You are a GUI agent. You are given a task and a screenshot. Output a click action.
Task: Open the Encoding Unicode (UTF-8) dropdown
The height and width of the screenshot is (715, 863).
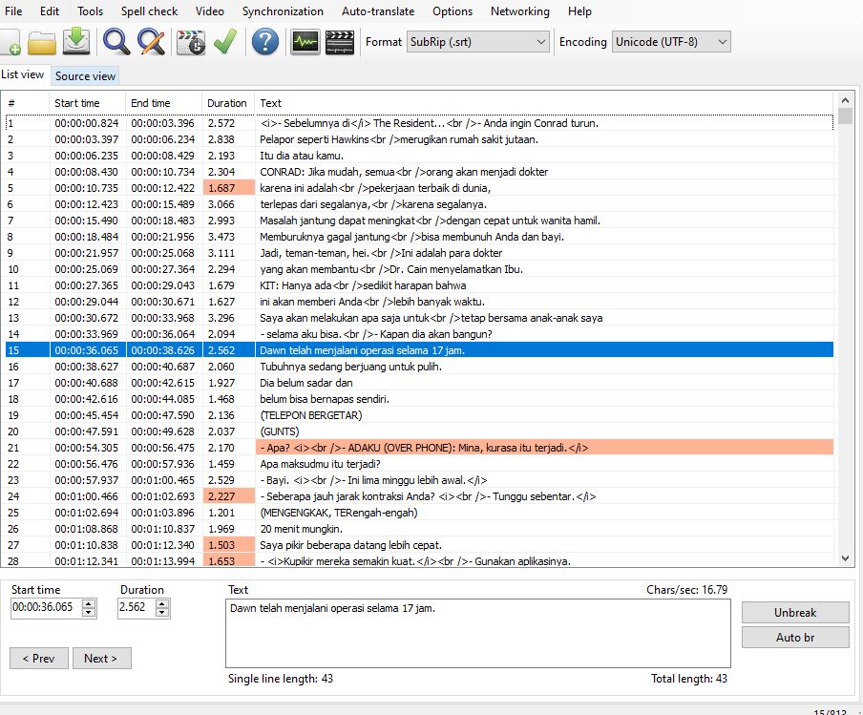coord(671,42)
